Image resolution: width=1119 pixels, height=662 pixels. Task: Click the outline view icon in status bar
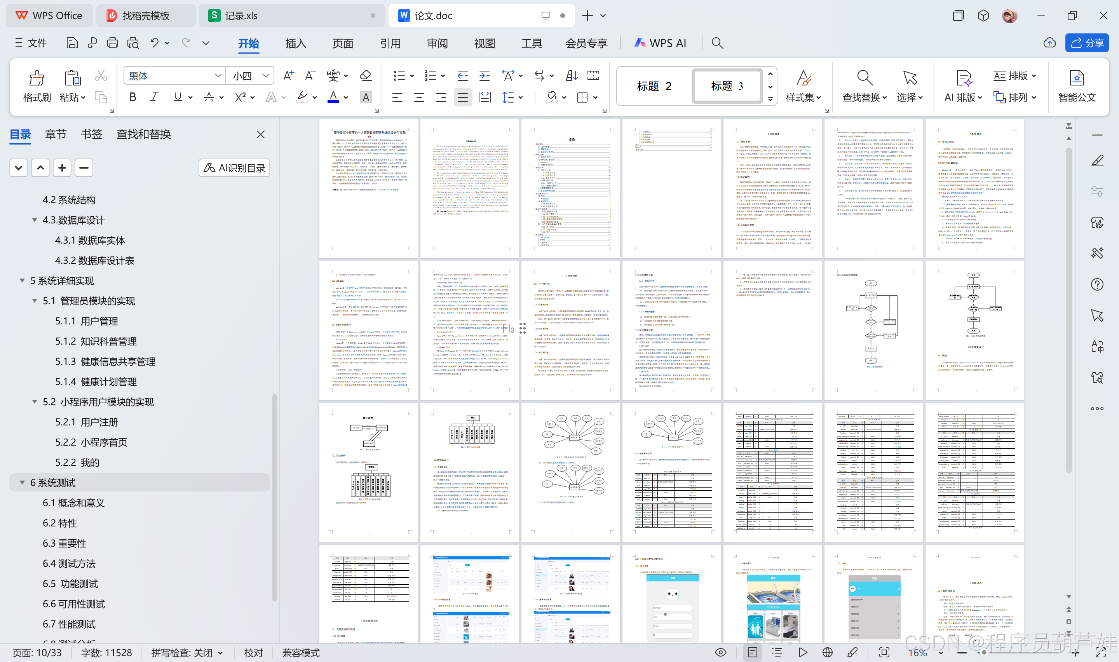pyautogui.click(x=777, y=653)
